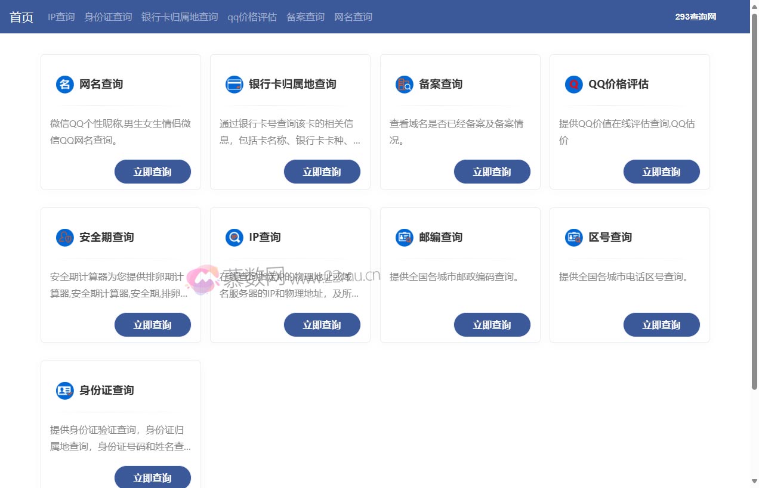This screenshot has width=759, height=488.
Task: Click the QQ价格评估 card icon
Action: [x=573, y=85]
